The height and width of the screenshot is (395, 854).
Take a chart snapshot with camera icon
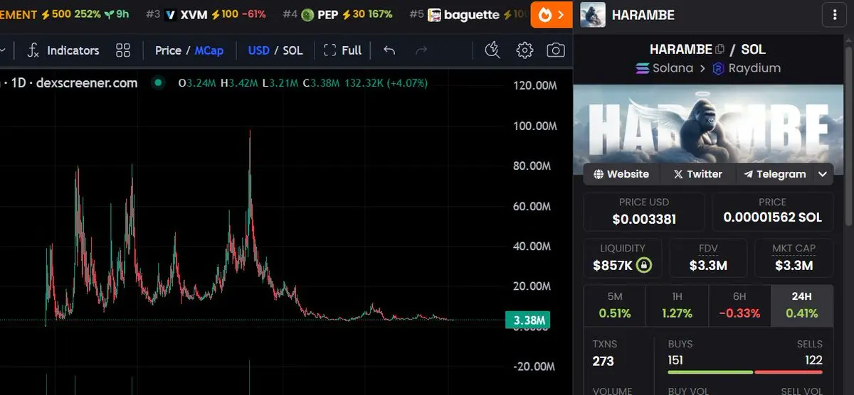556,50
